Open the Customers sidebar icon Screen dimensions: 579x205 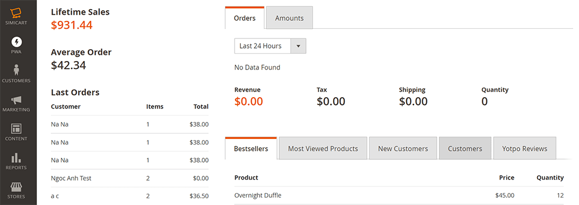click(16, 69)
